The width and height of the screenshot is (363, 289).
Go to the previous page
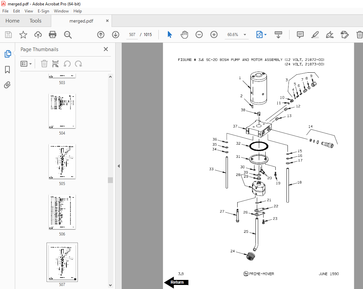[101, 35]
